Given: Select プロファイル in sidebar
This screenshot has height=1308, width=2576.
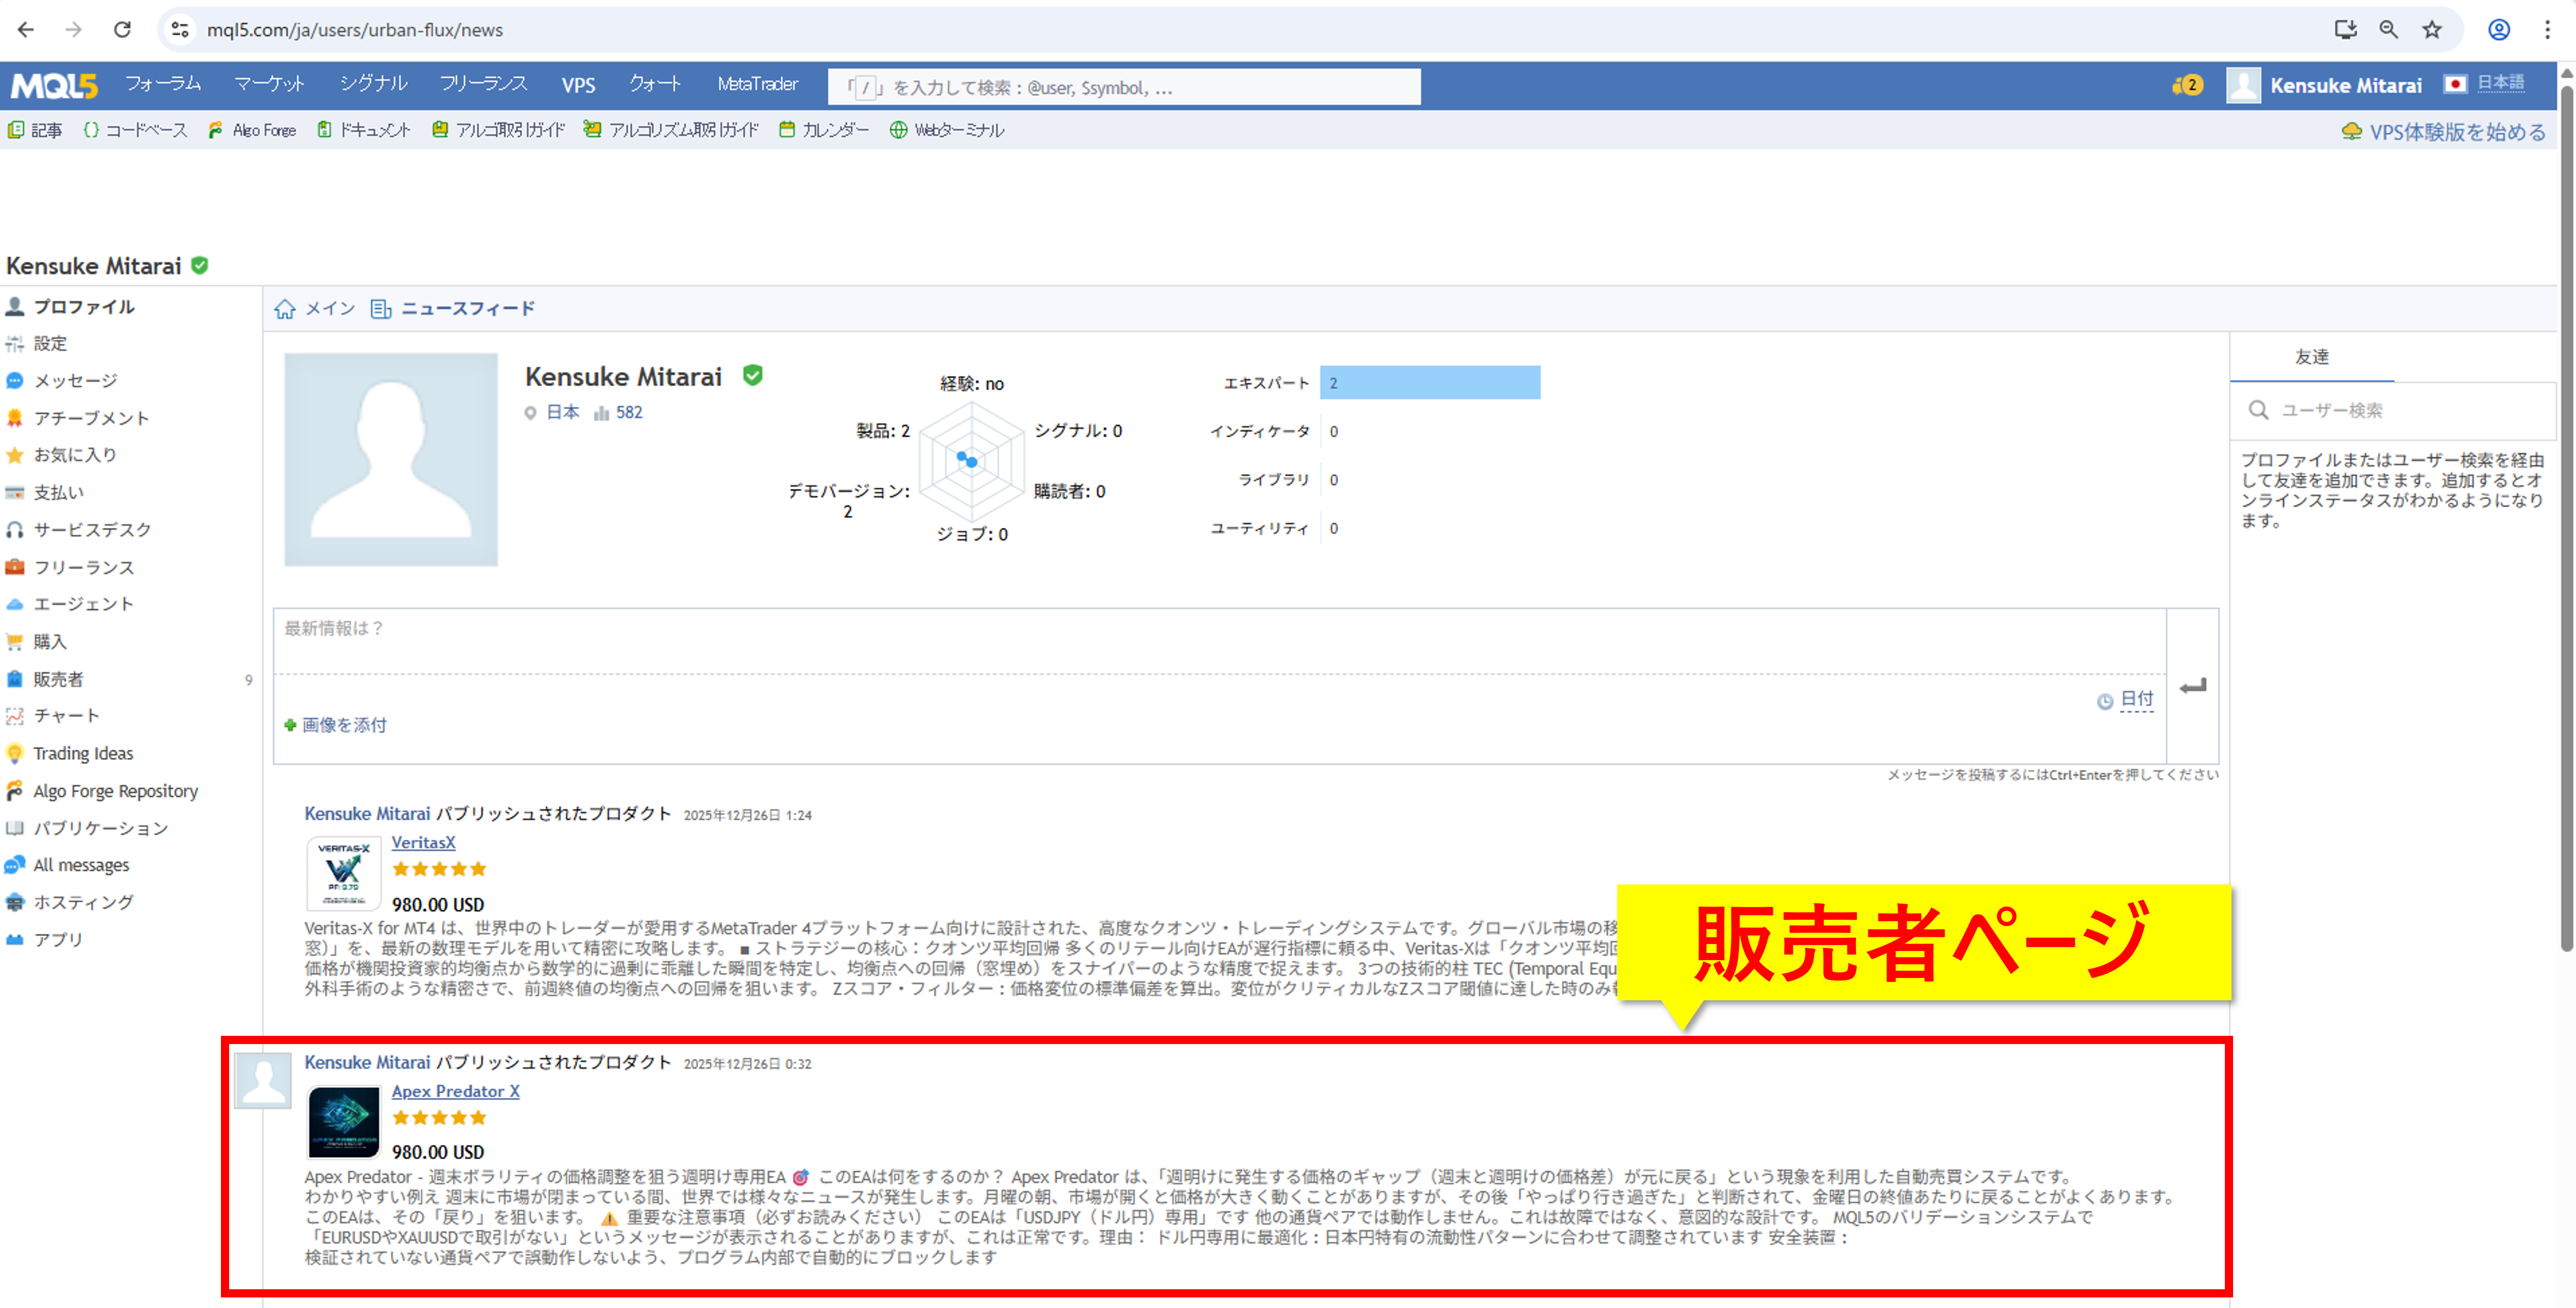Looking at the screenshot, I should 84,306.
